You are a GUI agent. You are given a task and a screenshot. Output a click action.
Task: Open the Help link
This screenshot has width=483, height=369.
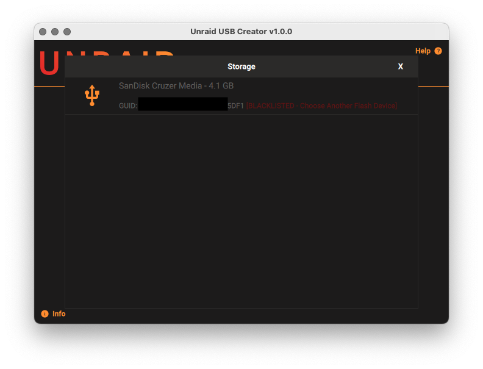coord(423,51)
